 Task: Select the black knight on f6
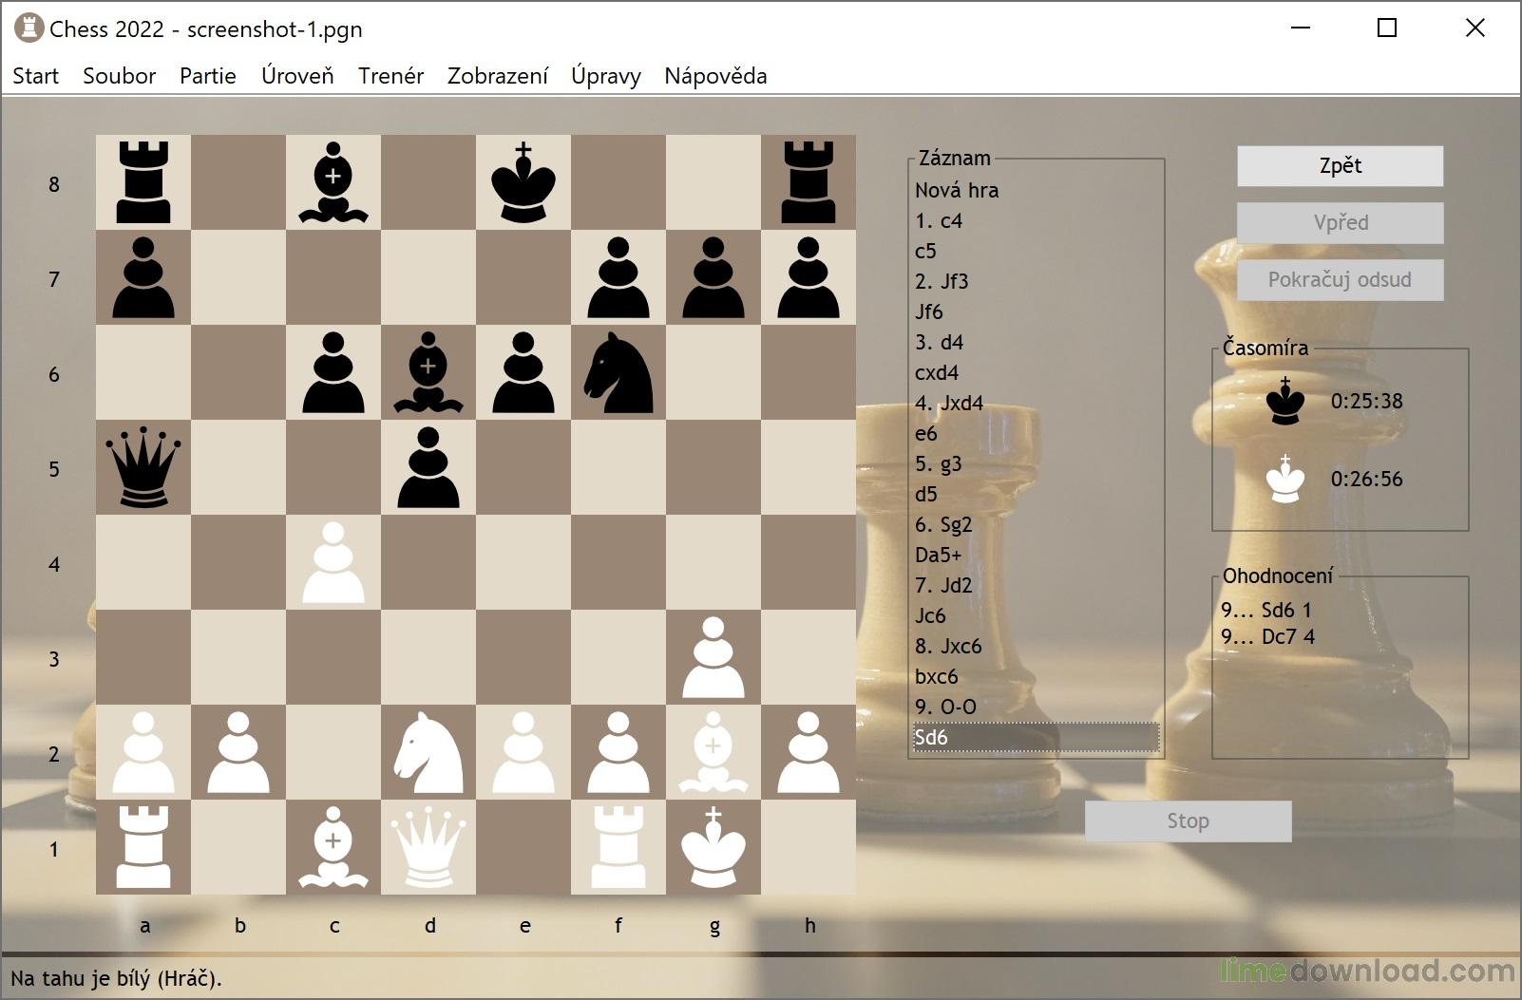tap(619, 373)
